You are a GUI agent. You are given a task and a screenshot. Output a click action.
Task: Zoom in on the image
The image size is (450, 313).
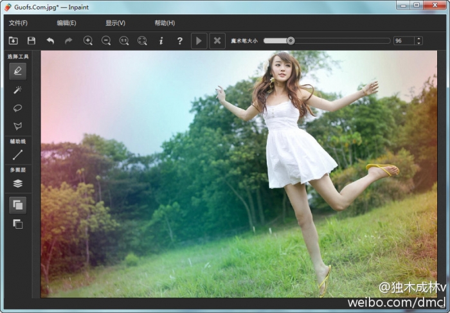88,40
